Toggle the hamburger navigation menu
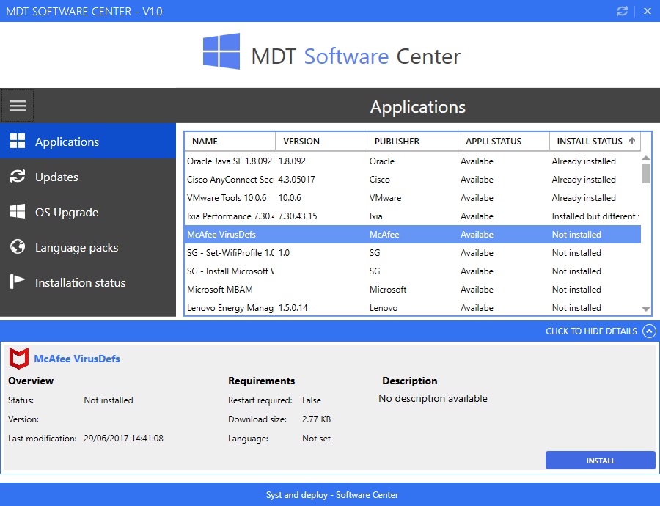This screenshot has height=506, width=660. pos(17,105)
